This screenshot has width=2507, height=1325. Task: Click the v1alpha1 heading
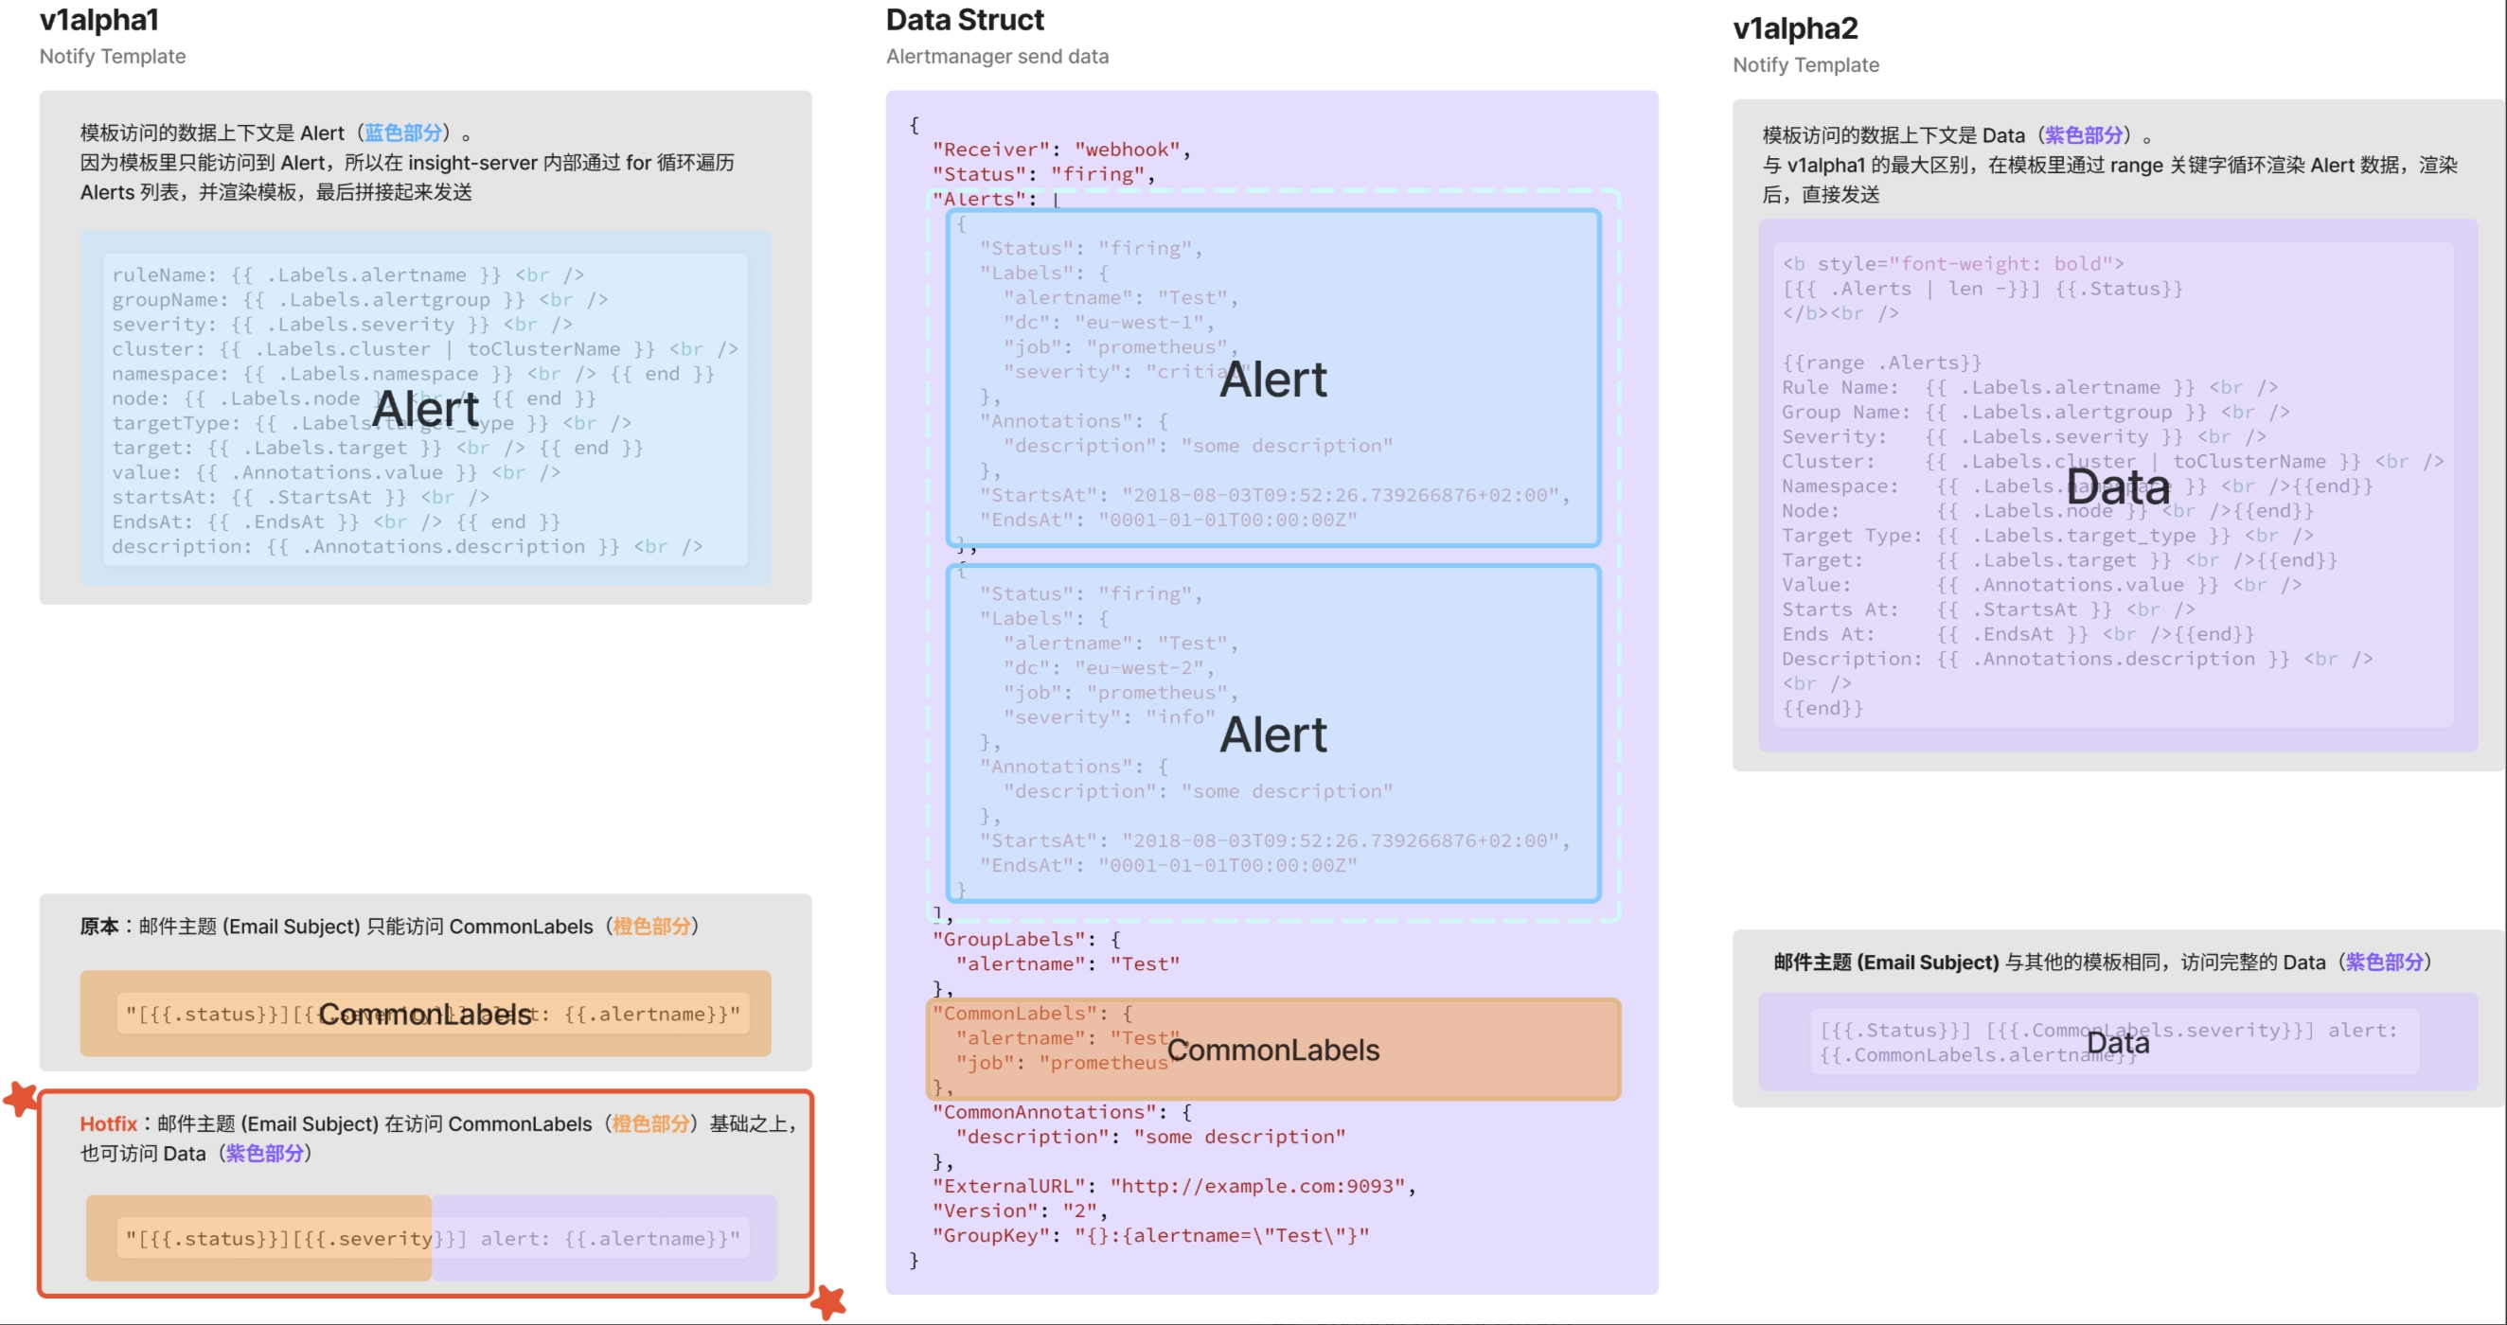point(98,20)
